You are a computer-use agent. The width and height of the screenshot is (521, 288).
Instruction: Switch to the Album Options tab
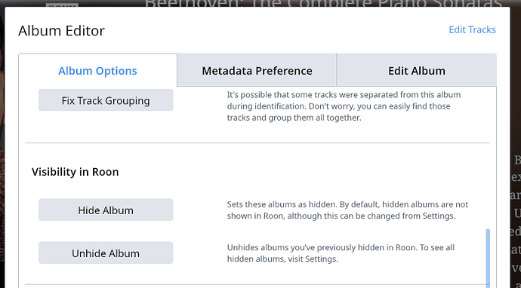(97, 70)
